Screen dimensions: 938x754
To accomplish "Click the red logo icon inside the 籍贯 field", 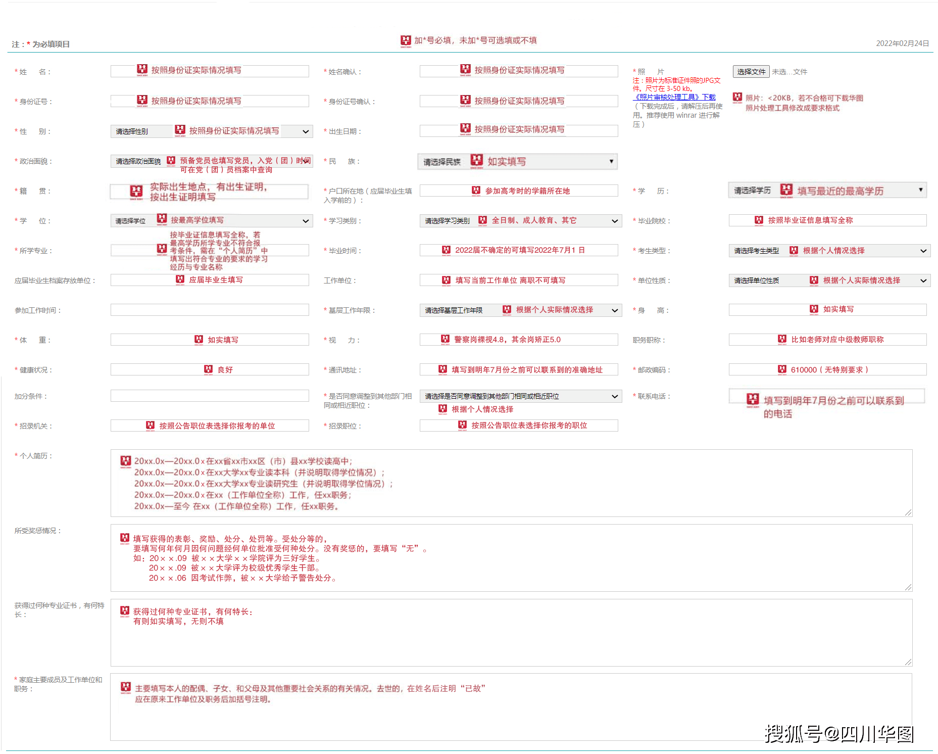I will pyautogui.click(x=136, y=192).
